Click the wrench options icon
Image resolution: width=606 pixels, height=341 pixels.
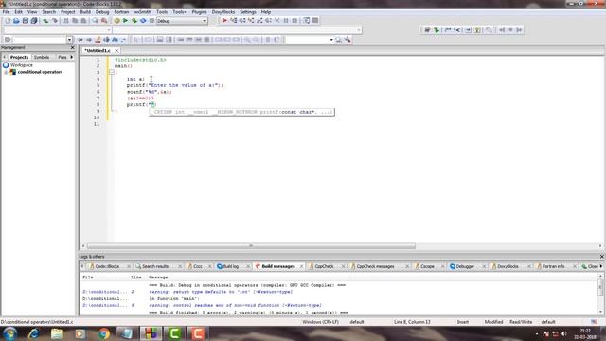348,40
